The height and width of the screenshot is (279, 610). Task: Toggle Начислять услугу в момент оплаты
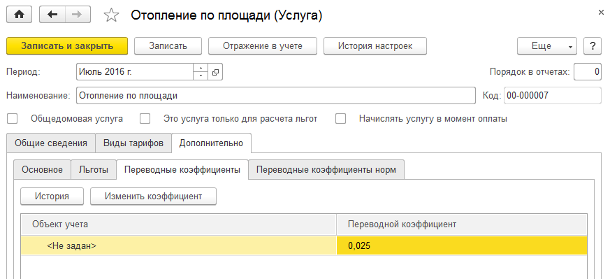click(x=341, y=119)
